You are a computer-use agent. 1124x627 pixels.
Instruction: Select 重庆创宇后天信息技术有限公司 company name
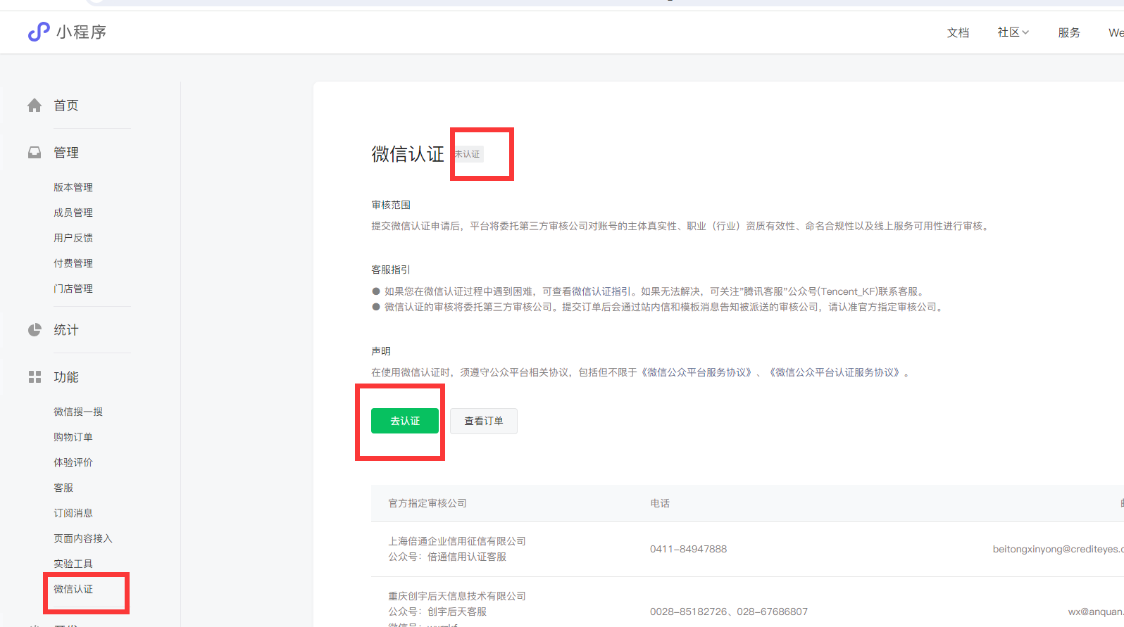(457, 596)
